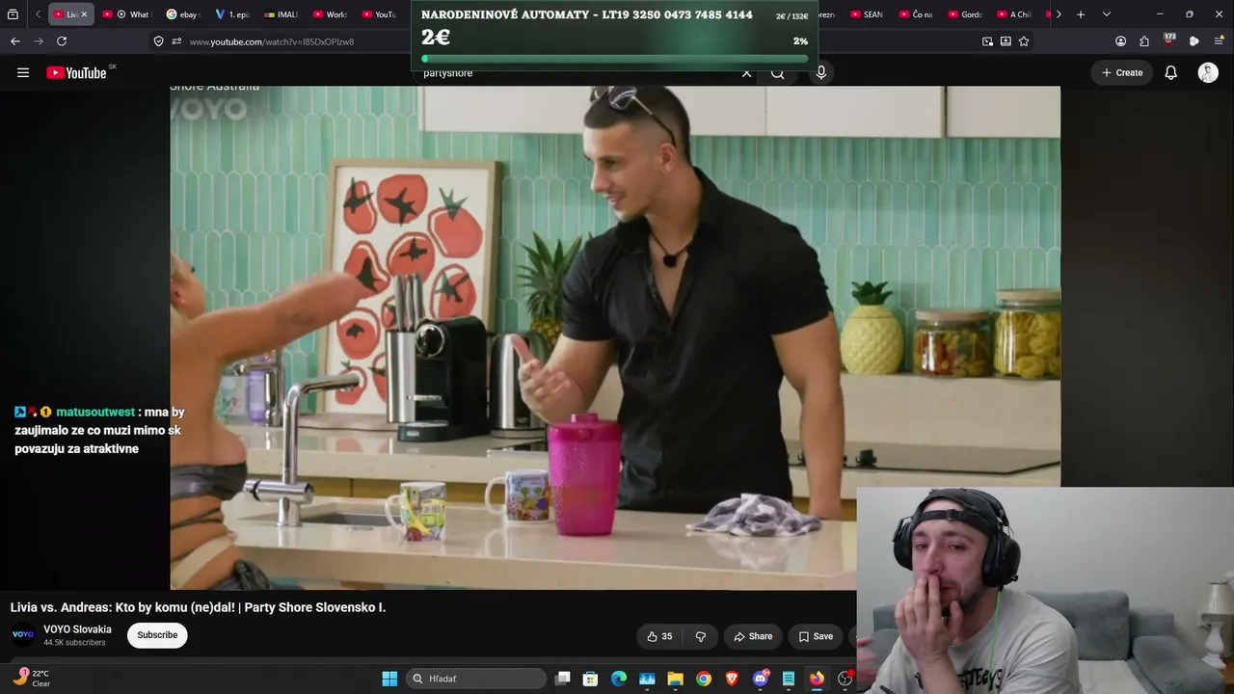Click the video player to pause
The image size is (1234, 694).
tap(615, 337)
